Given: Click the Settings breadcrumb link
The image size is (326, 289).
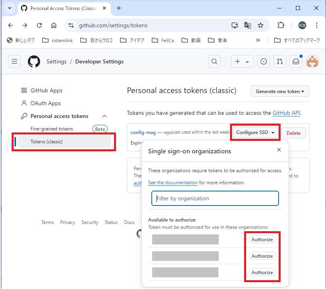Looking at the screenshot, I should [56, 61].
